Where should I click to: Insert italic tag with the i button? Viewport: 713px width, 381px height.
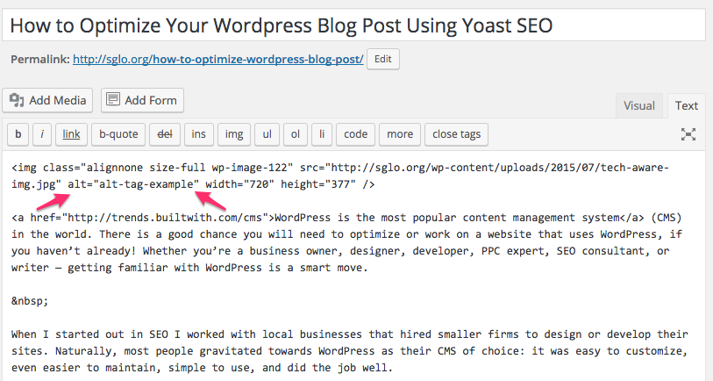tap(42, 134)
